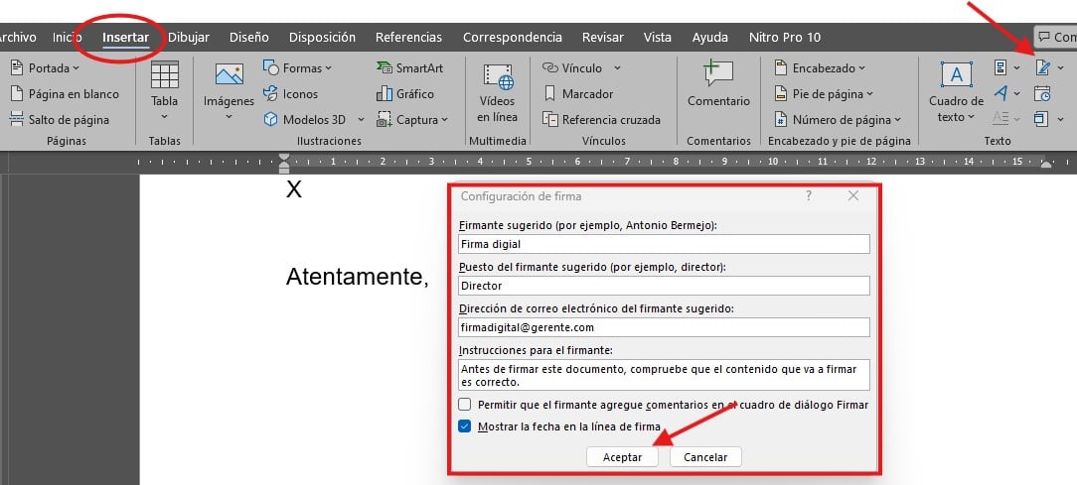The height and width of the screenshot is (485, 1077).
Task: Click the dialog help question mark
Action: [x=809, y=195]
